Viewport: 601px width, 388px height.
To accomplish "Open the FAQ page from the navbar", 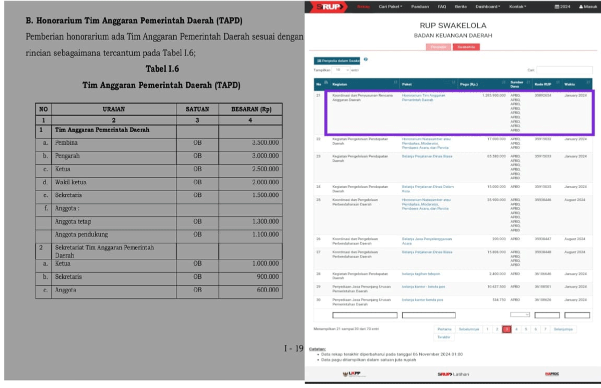I will [x=442, y=7].
